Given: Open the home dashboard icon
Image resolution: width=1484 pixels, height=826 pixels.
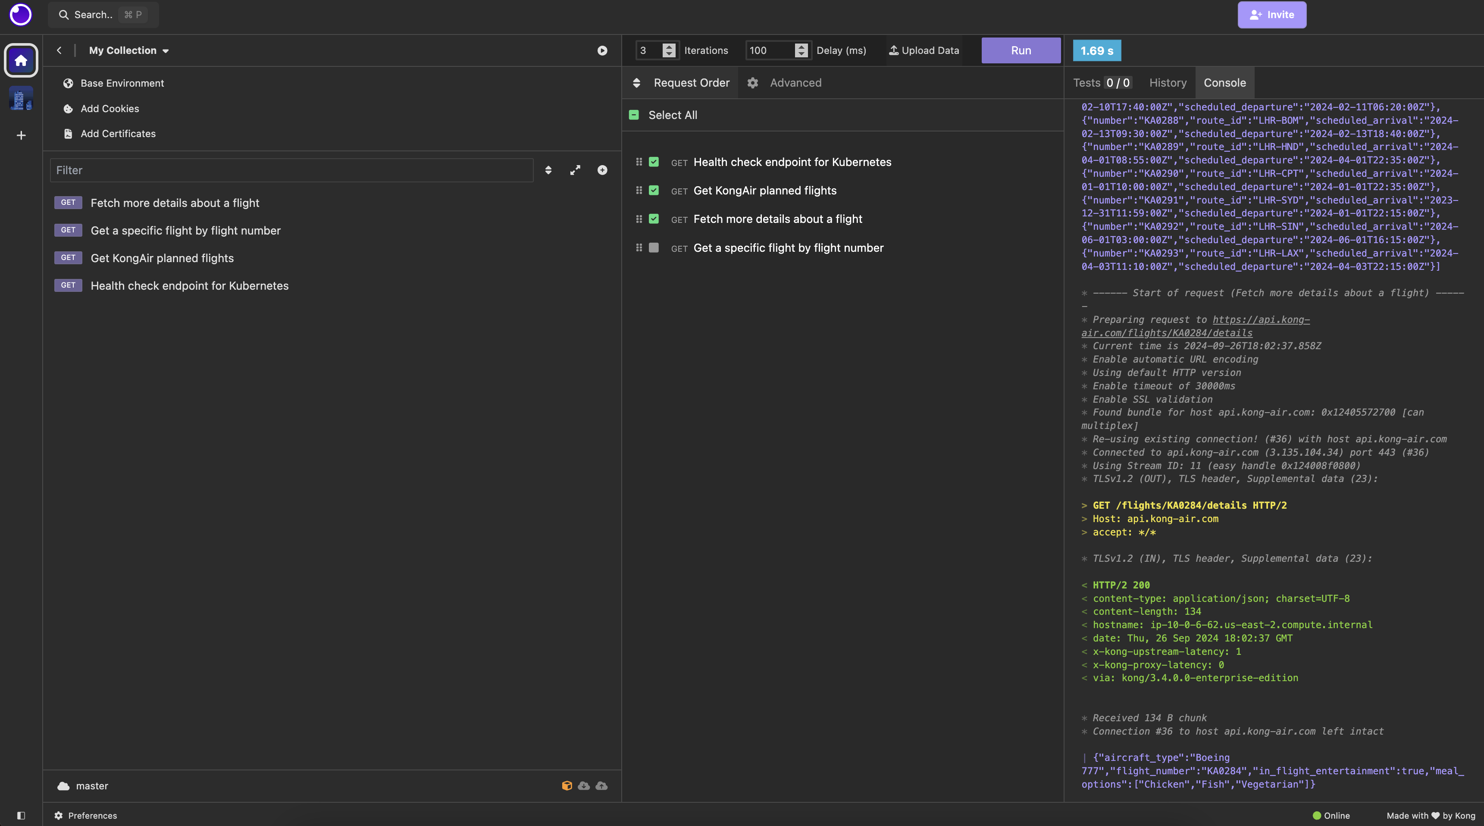Looking at the screenshot, I should pyautogui.click(x=21, y=60).
